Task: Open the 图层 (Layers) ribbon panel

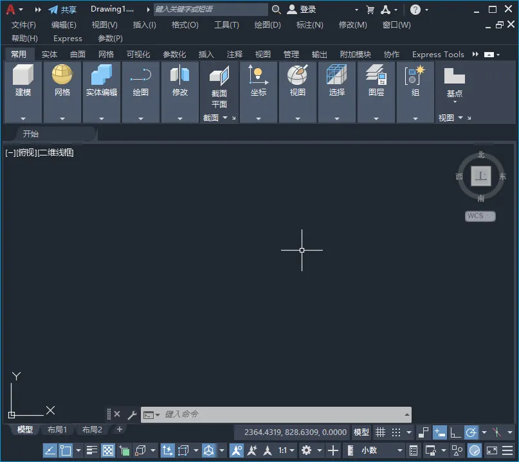Action: (x=376, y=92)
